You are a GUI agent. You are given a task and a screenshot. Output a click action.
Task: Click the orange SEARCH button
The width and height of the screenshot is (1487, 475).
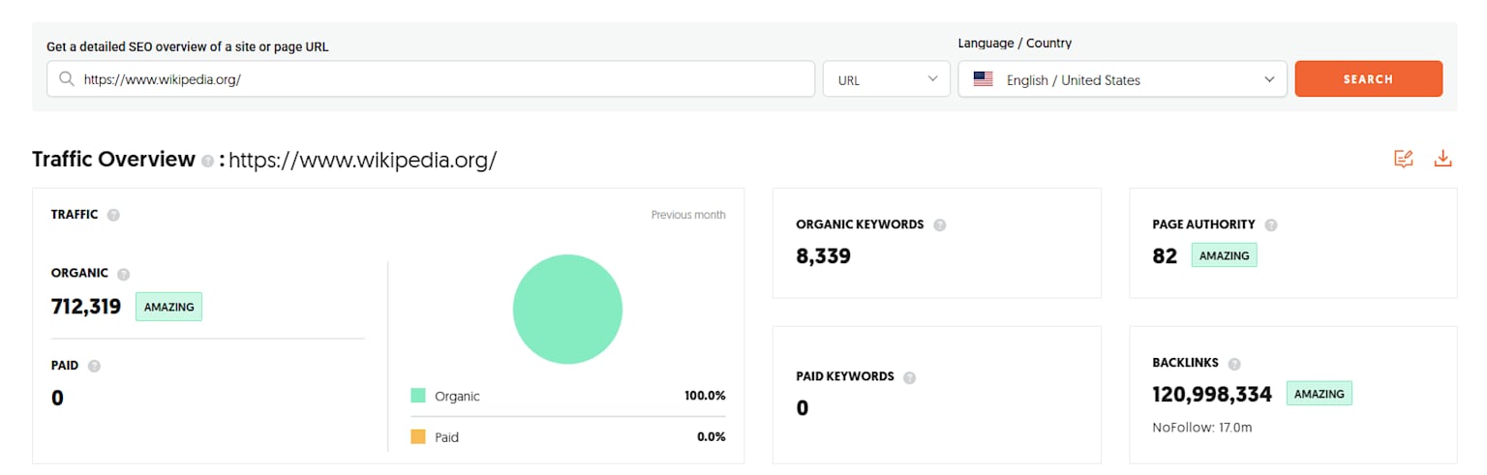click(x=1368, y=79)
